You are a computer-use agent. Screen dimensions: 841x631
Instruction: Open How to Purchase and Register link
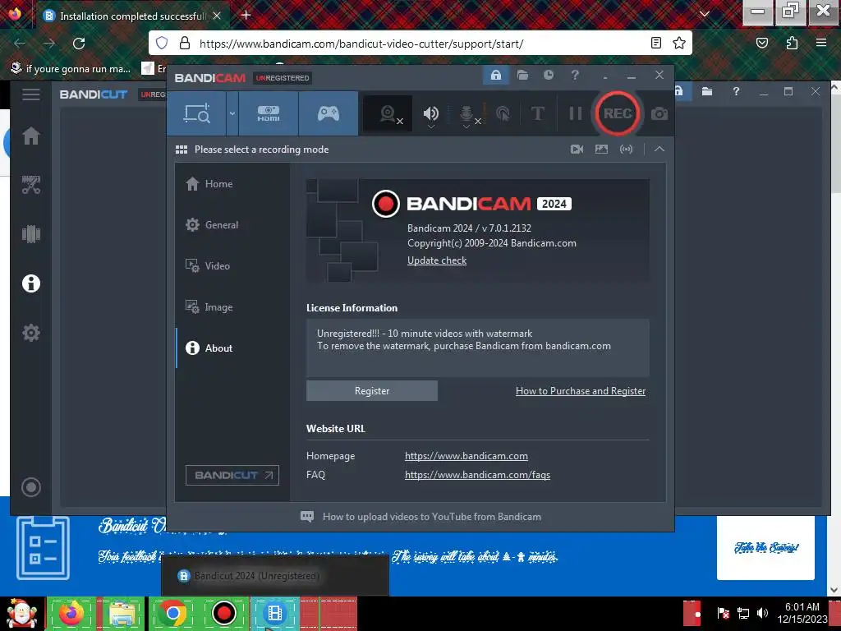click(581, 391)
